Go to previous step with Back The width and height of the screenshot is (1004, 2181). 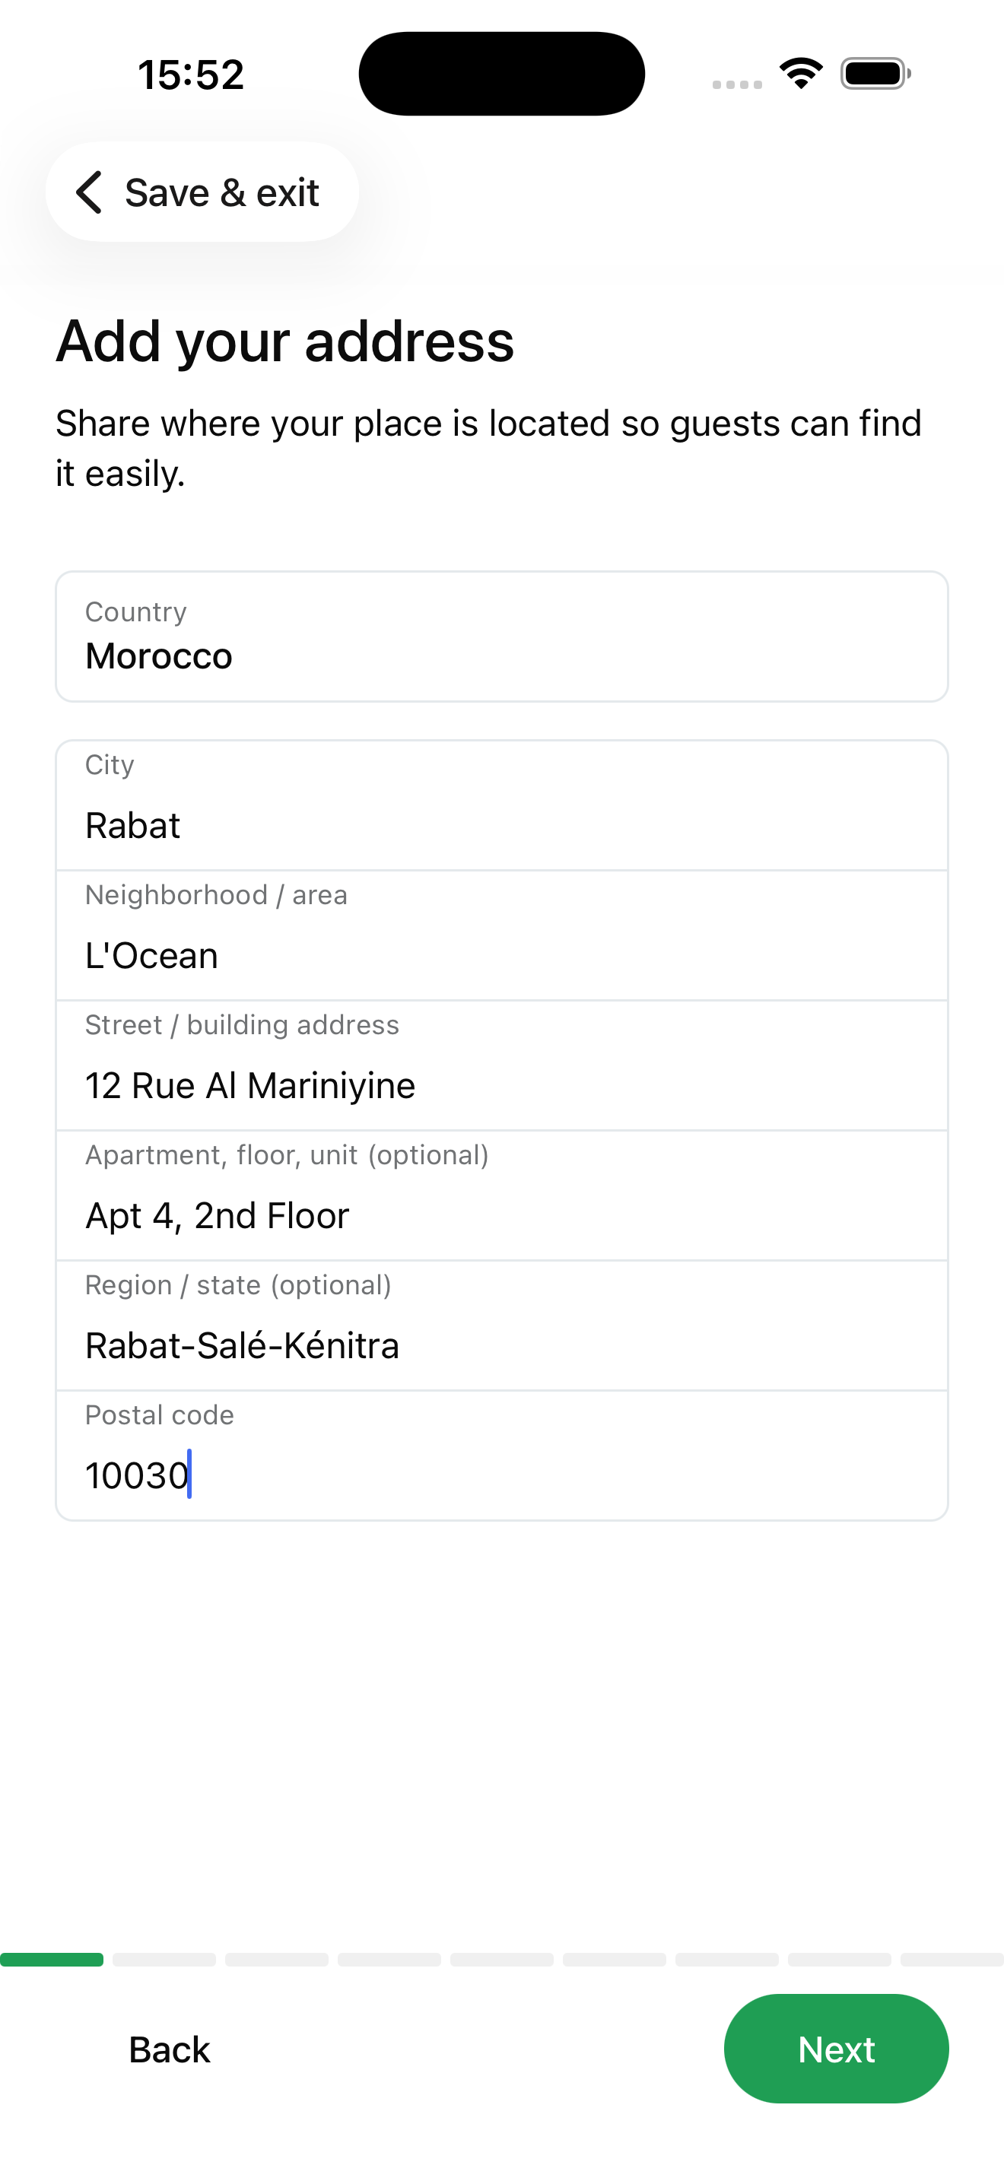point(170,2049)
